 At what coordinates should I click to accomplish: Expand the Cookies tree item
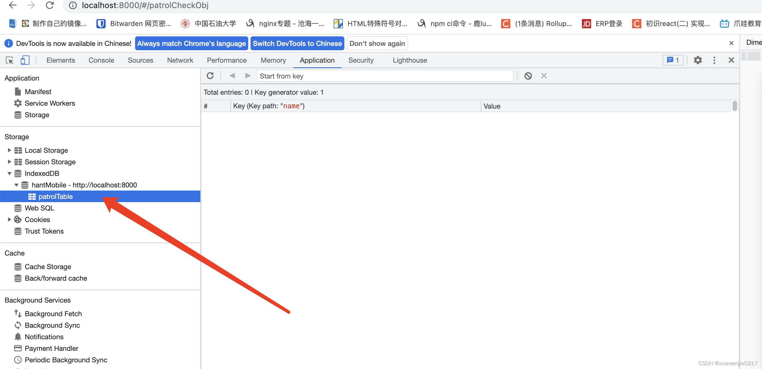9,219
